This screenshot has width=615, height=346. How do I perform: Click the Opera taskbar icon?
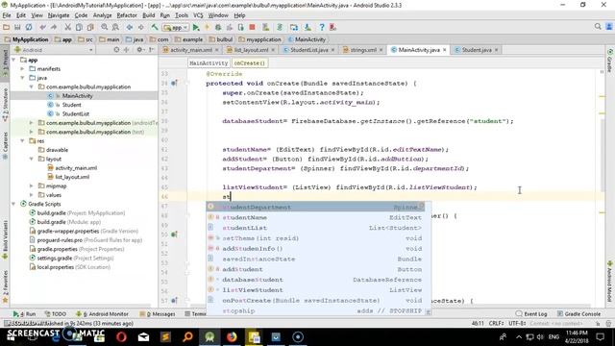[121, 337]
